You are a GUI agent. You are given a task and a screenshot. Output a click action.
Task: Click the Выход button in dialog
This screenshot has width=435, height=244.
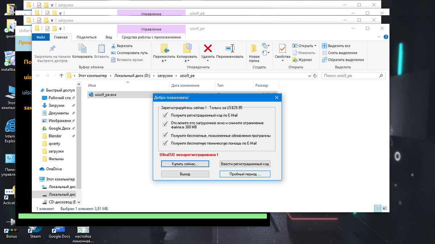(x=185, y=174)
